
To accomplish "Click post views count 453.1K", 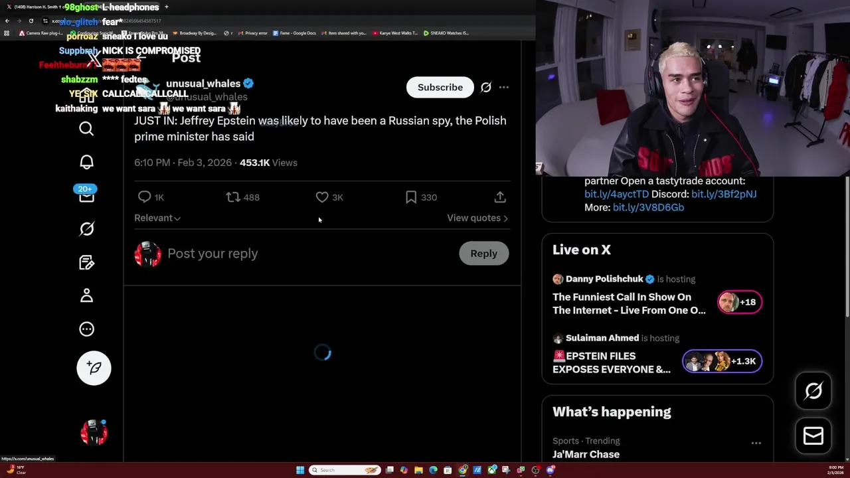I will 268,163.
